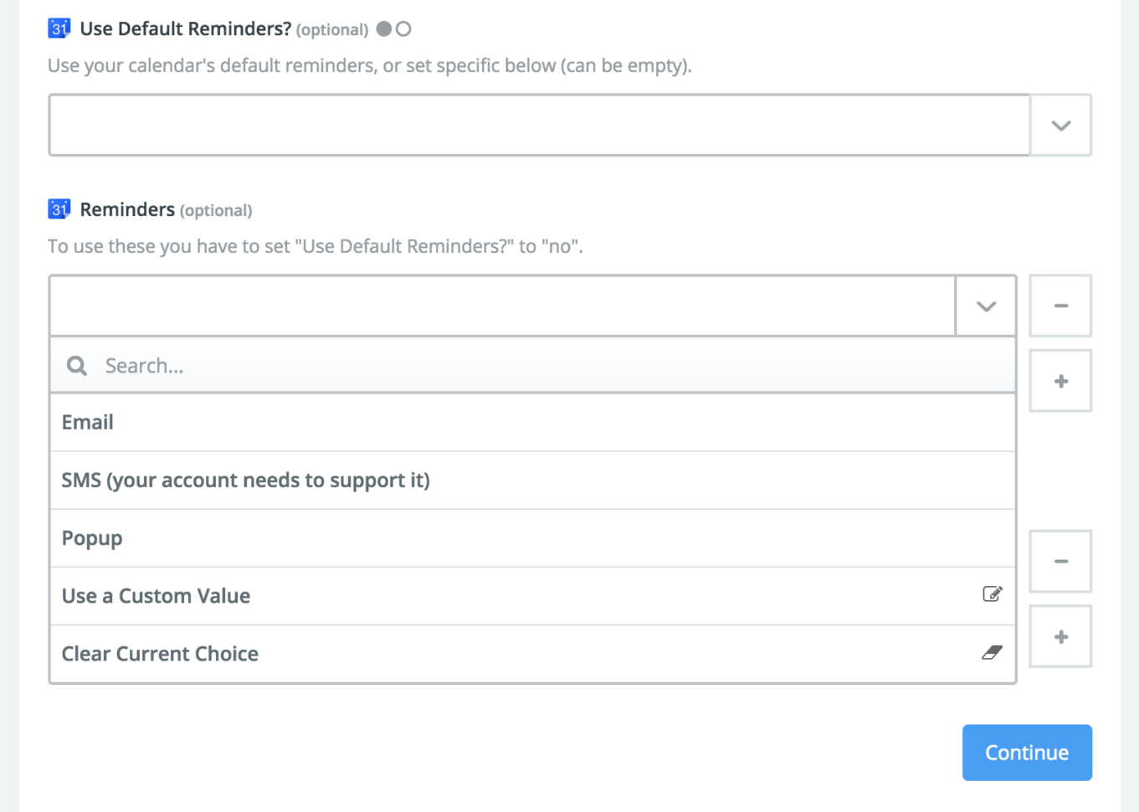Click the search magnifier icon in the dropdown

click(76, 365)
